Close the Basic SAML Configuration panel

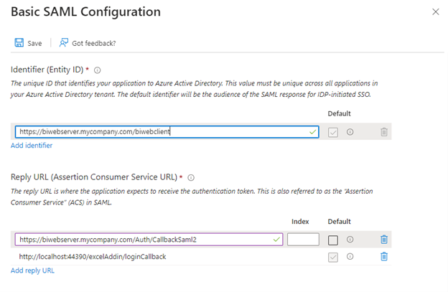coord(435,12)
